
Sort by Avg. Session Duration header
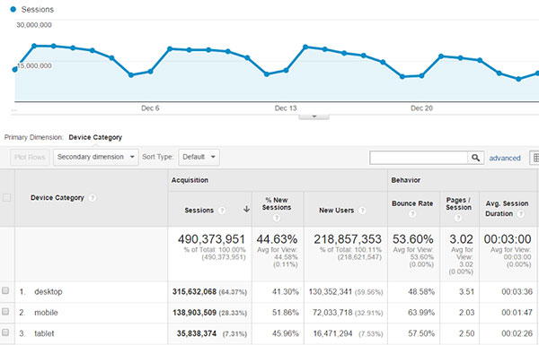coord(507,209)
